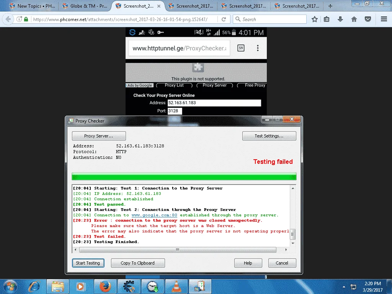Go to Firefox home page icon
This screenshot has width=392, height=294.
pos(354,19)
